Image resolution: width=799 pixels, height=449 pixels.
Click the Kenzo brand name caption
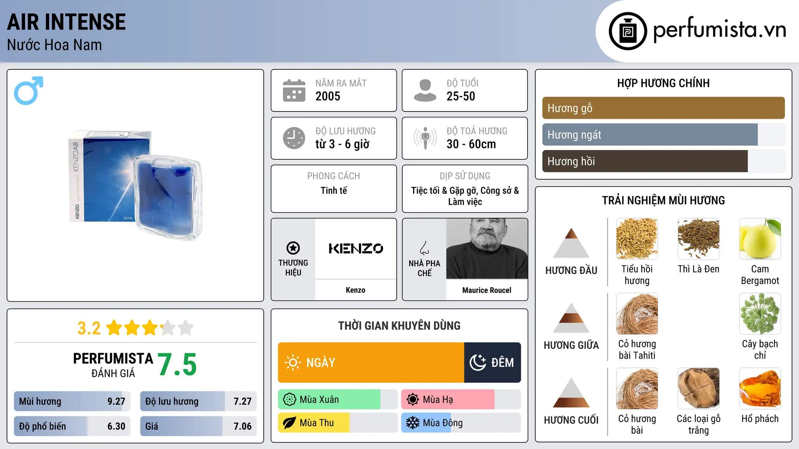click(355, 290)
